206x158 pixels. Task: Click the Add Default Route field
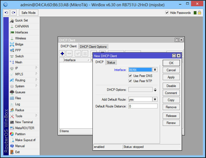click(x=140, y=100)
